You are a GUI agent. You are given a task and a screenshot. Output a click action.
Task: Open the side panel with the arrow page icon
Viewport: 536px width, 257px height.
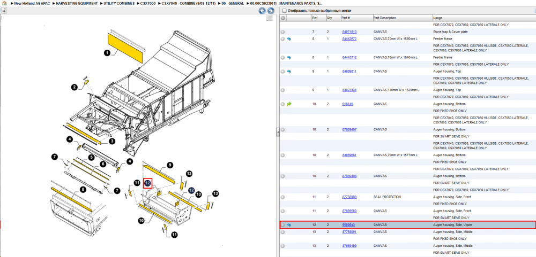(x=3, y=11)
